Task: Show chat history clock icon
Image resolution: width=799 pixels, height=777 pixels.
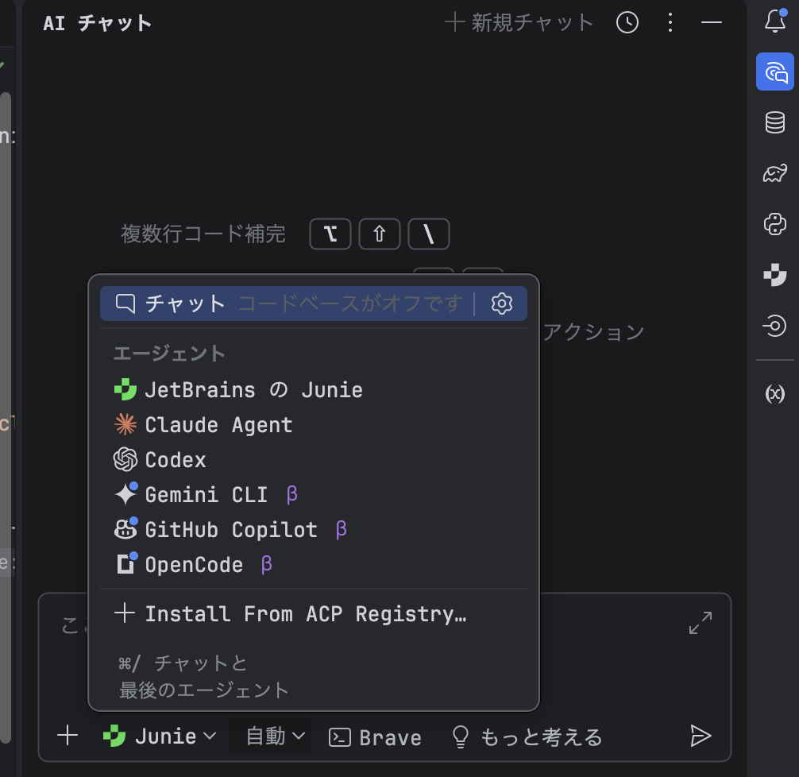Action: pyautogui.click(x=627, y=22)
